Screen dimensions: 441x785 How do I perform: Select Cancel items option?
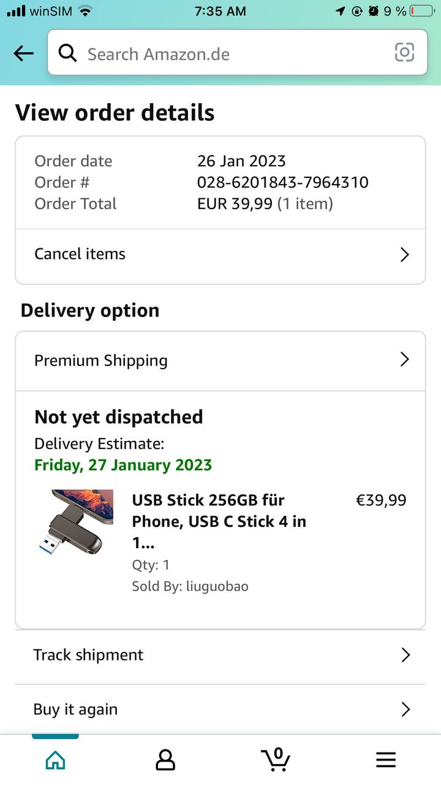pyautogui.click(x=80, y=254)
